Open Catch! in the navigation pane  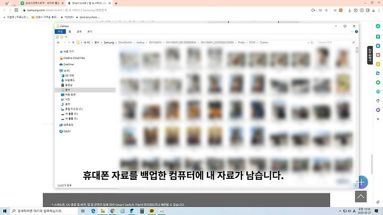65,131
